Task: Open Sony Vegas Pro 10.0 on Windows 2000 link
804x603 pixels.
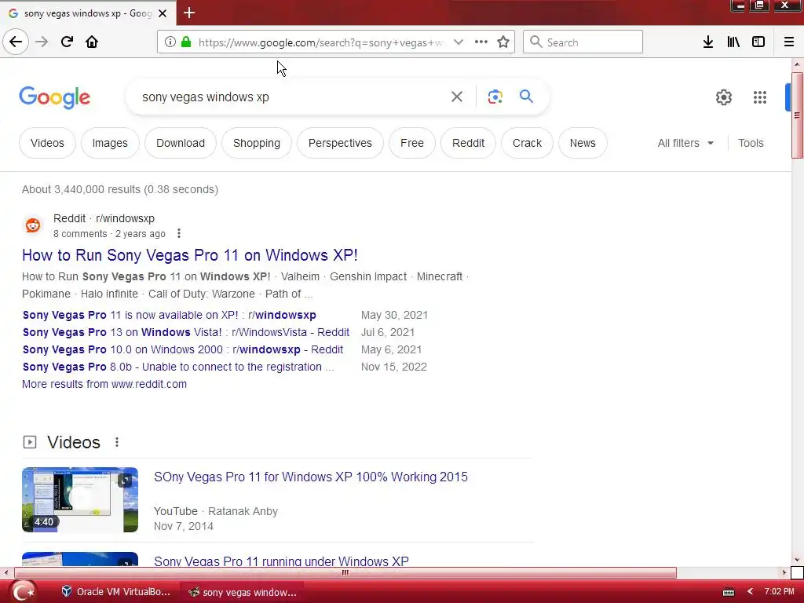Action: pos(183,349)
